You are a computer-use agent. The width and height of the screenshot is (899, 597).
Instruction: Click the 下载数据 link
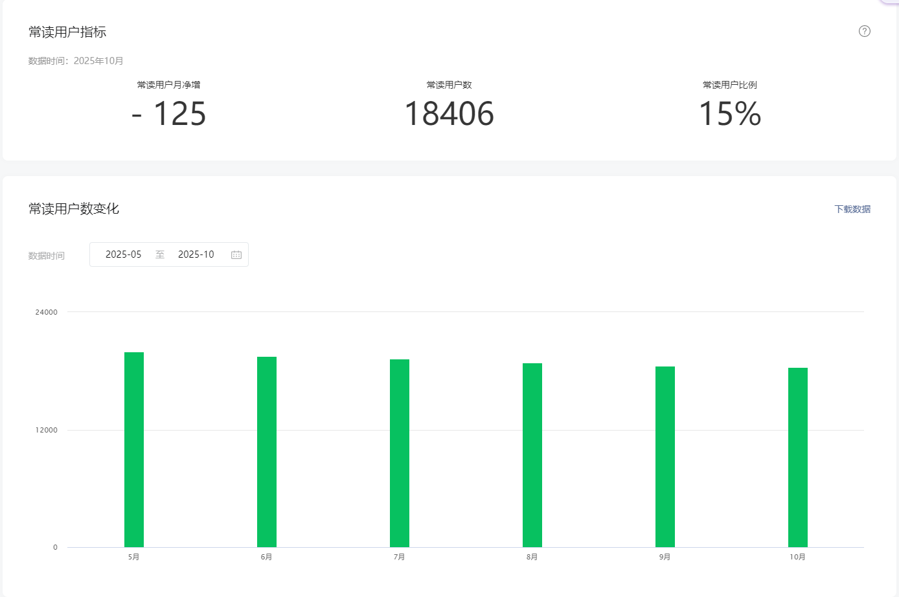[852, 209]
